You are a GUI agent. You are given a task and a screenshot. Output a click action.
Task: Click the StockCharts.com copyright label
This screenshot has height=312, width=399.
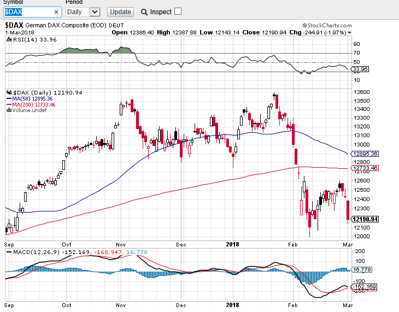(x=327, y=26)
